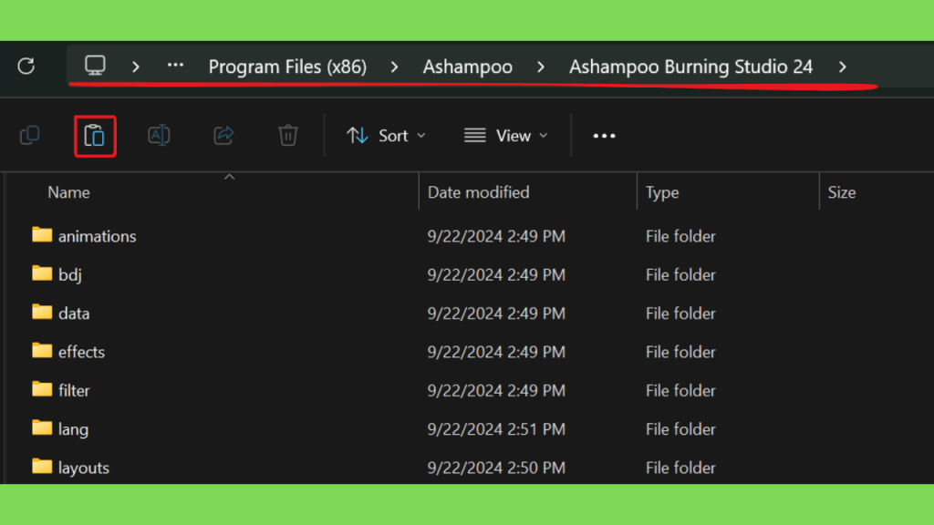Click the Refresh icon
Screen dimensions: 934x525
pos(26,66)
